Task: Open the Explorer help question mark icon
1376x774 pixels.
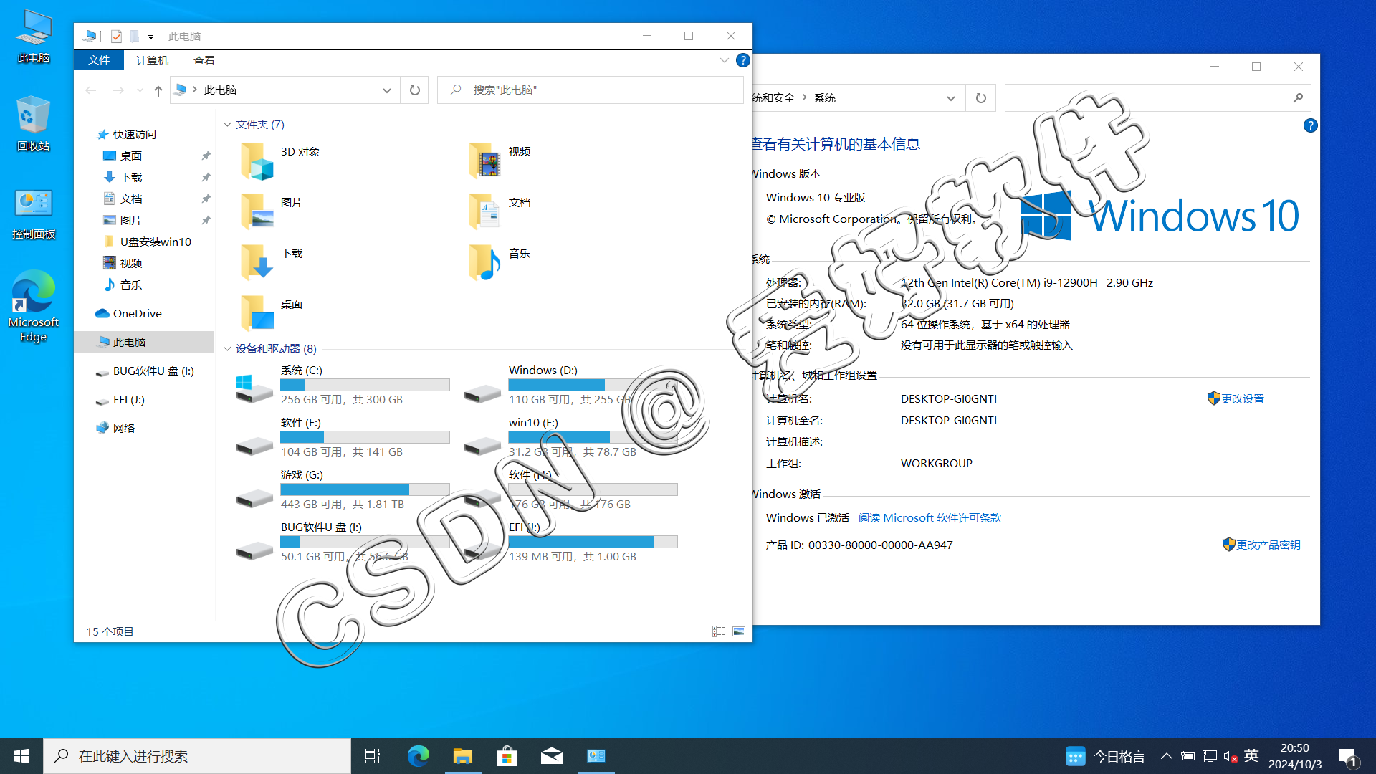Action: pos(743,61)
